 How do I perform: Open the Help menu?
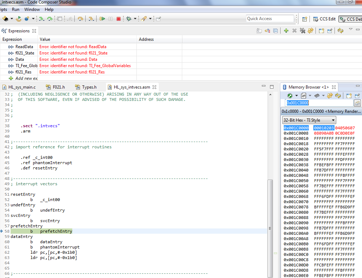49,9
